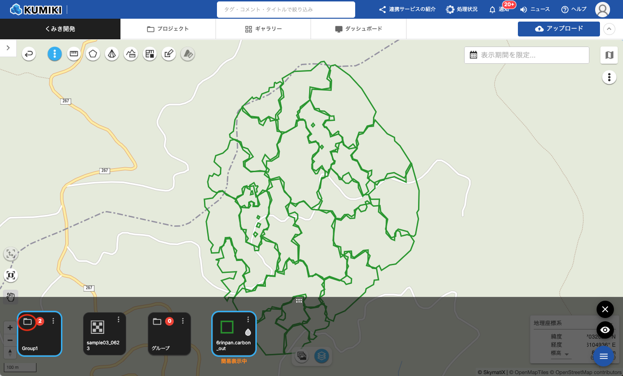
Task: Click the tag and comment search field
Action: [286, 10]
